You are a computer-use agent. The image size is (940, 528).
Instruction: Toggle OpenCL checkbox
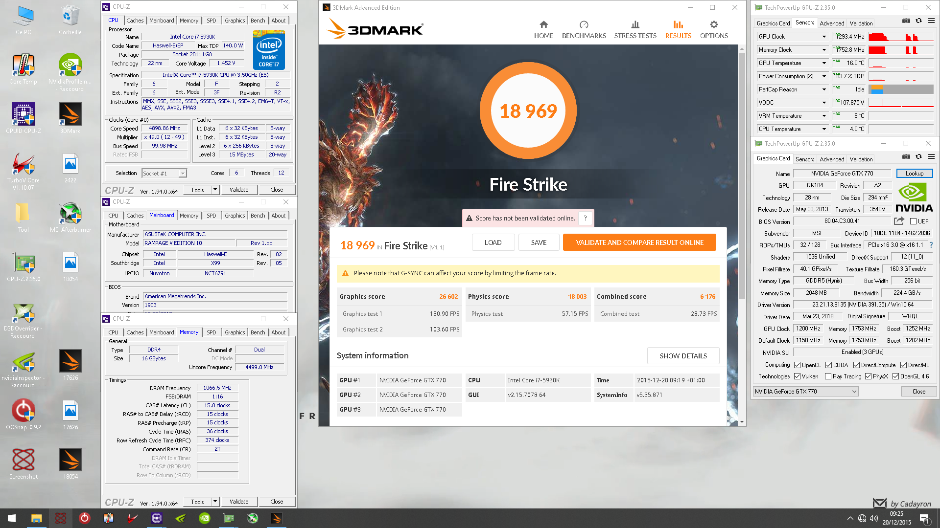click(x=797, y=365)
